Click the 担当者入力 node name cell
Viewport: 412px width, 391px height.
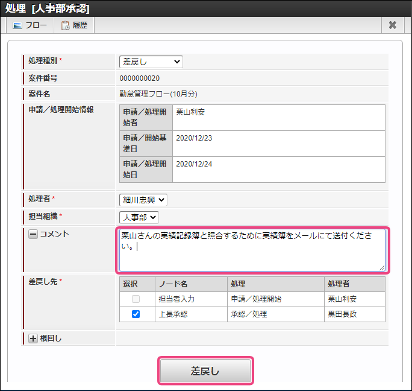[x=191, y=299]
